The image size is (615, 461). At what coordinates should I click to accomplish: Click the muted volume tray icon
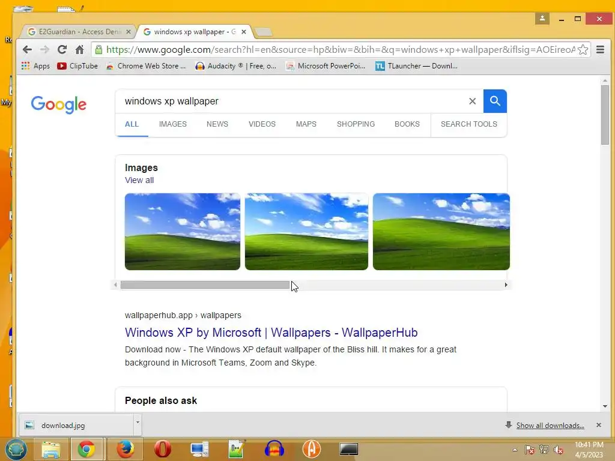pos(559,450)
